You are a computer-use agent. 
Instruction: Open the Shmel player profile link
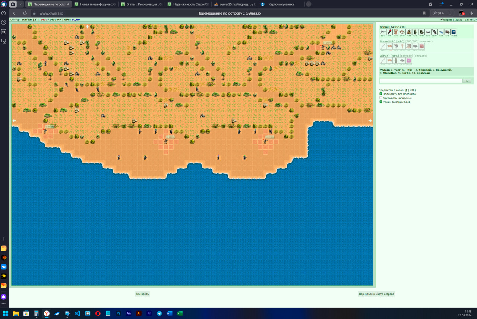(384, 27)
